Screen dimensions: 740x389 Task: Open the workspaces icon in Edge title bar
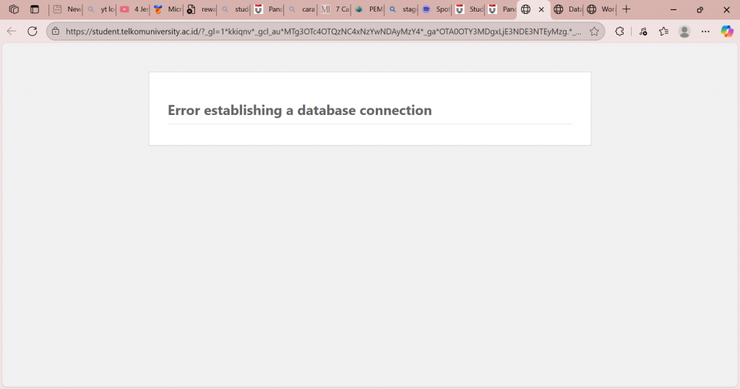tap(14, 9)
